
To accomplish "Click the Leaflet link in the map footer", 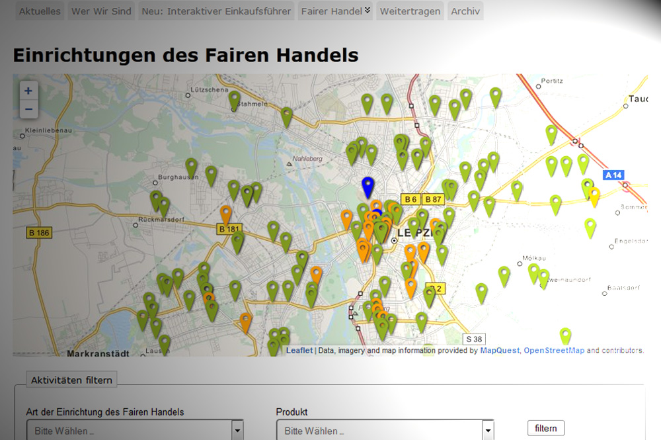I will click(299, 351).
